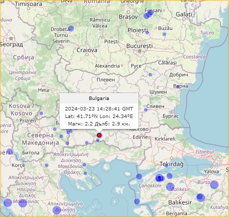Screen dimensions: 229x217
Task: Open the blue marker next to Сливен
Action: coord(145,110)
